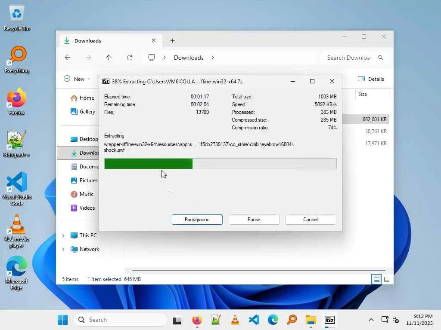Open Videos in the navigation pane

tap(83, 208)
